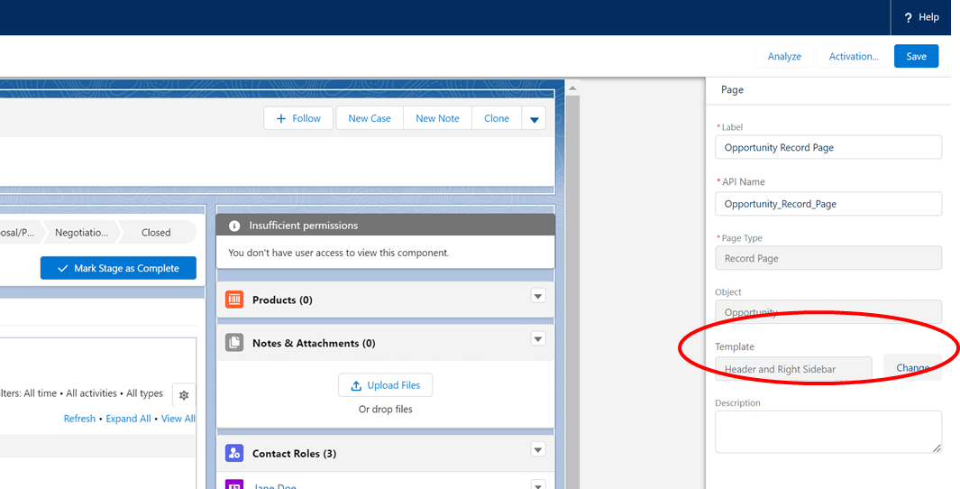Click the plus icon on Follow
960x489 pixels.
pos(281,118)
